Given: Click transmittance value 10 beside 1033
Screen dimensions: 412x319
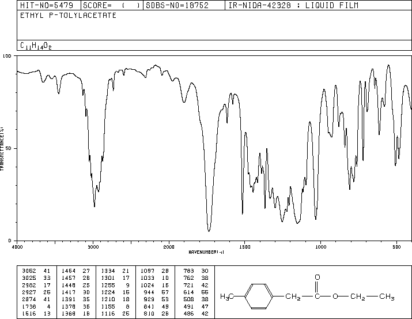Looking at the screenshot, I should tap(165, 277).
